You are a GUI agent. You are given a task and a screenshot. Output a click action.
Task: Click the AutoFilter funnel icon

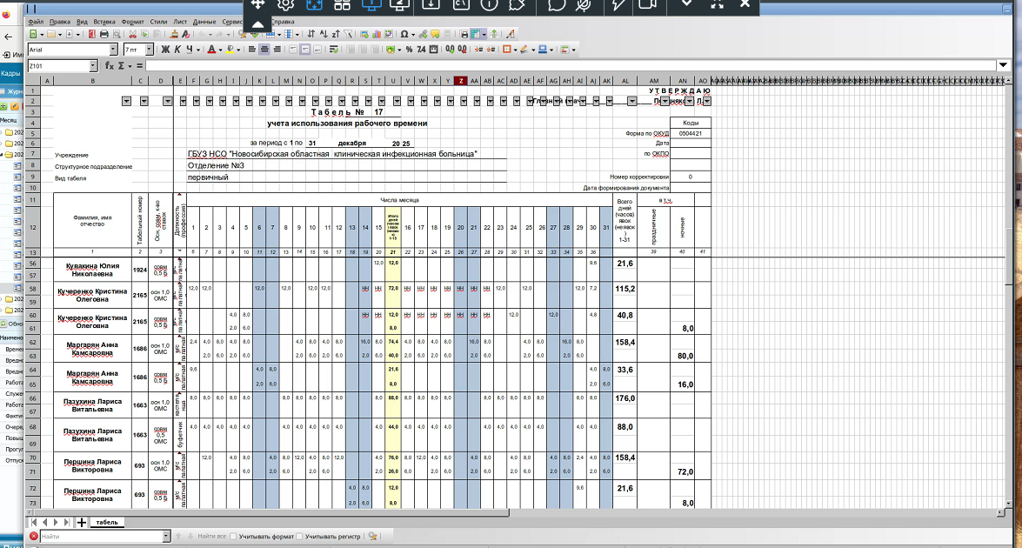tap(349, 34)
